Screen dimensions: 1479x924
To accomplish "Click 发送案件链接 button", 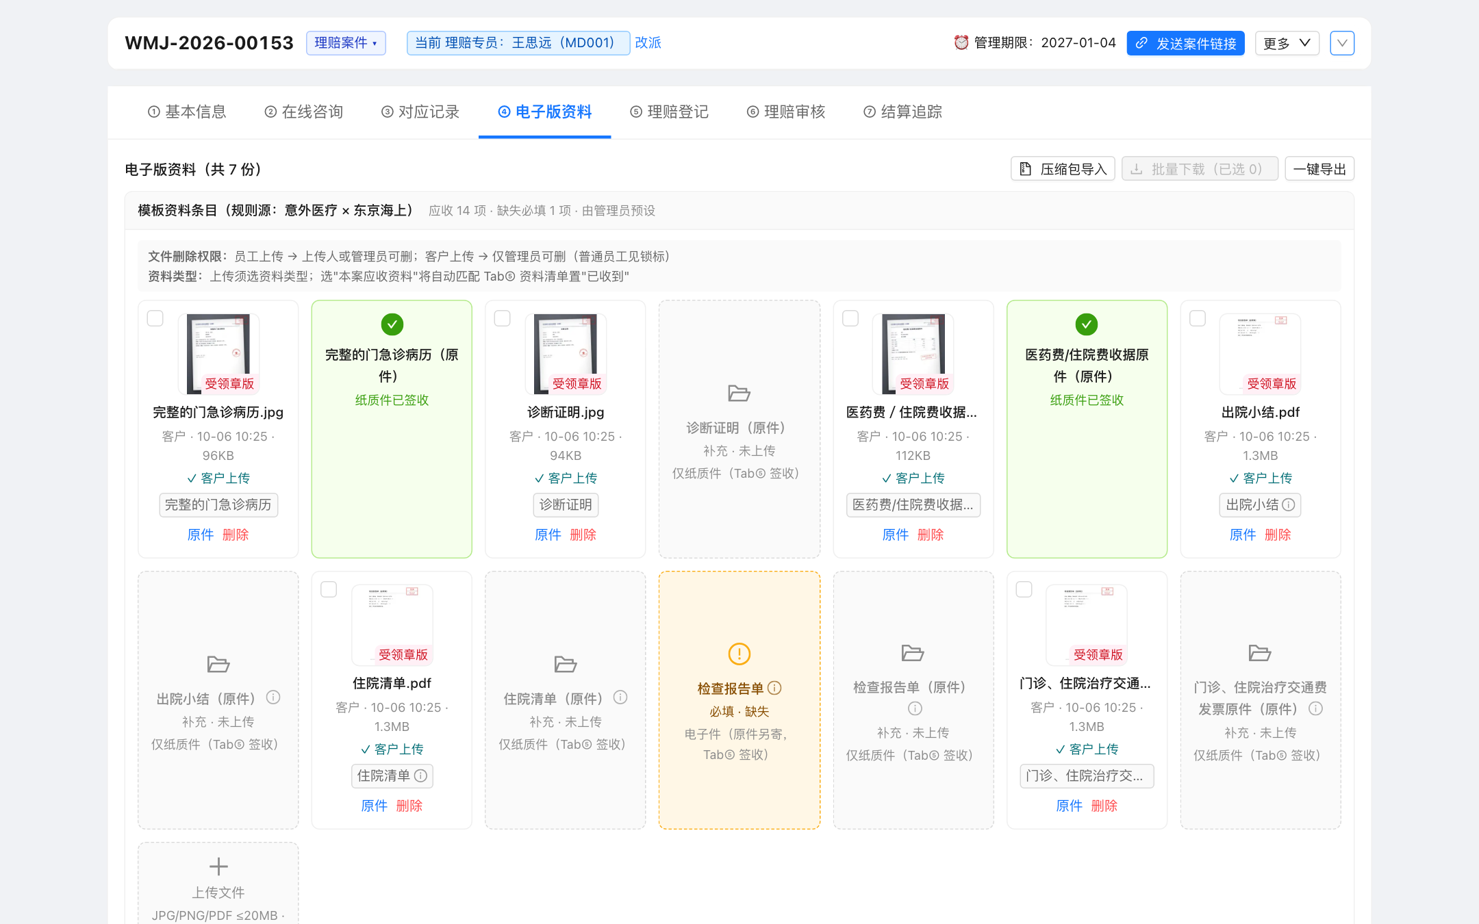I will (1186, 43).
